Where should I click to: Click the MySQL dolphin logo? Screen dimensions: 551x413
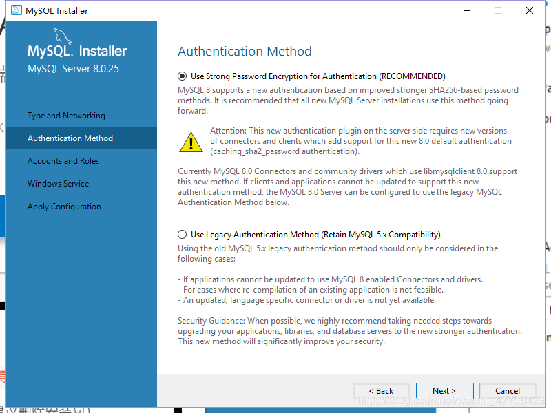(x=63, y=36)
